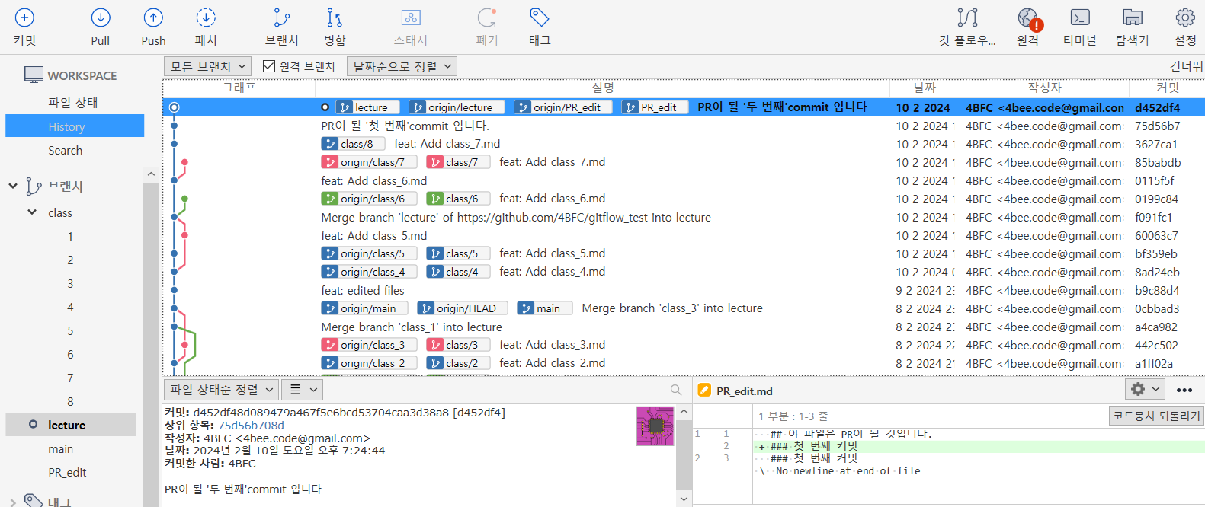Select Search in sidebar
Image resolution: width=1205 pixels, height=507 pixels.
coord(66,151)
